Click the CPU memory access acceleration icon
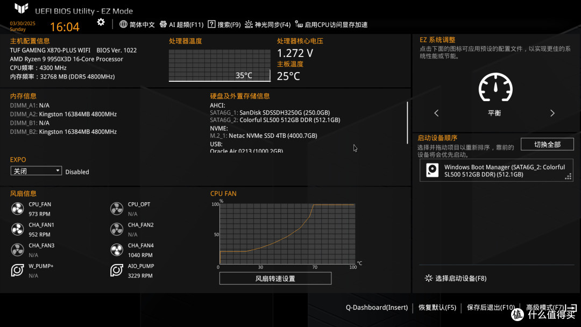Image resolution: width=581 pixels, height=327 pixels. click(x=299, y=24)
